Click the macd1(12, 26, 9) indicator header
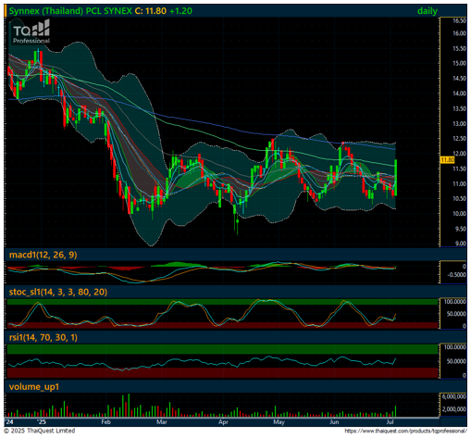471x438 pixels. [43, 255]
